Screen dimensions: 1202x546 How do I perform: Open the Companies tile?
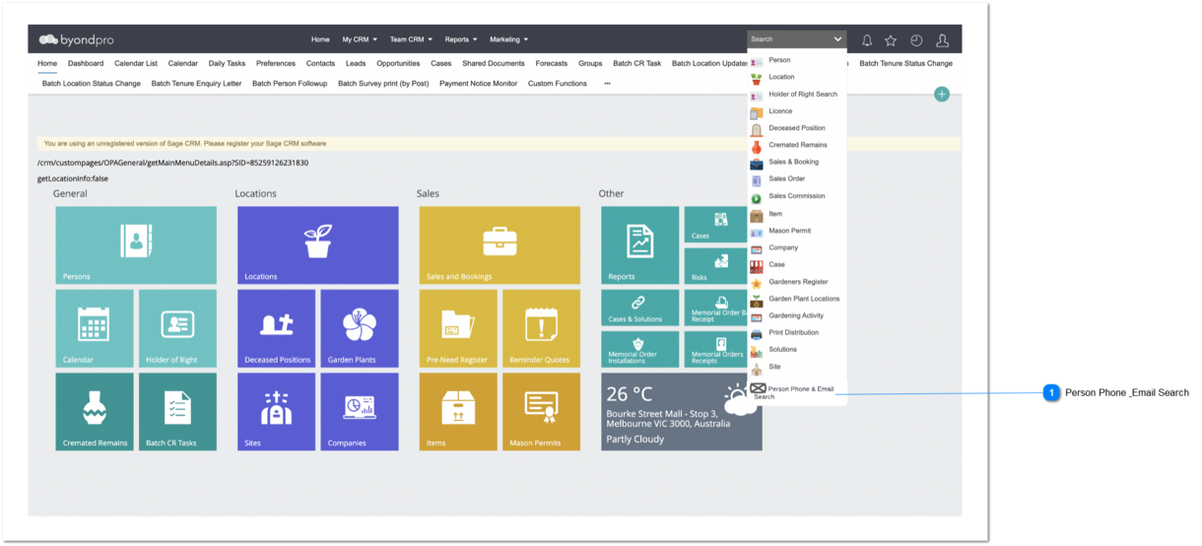coord(360,412)
